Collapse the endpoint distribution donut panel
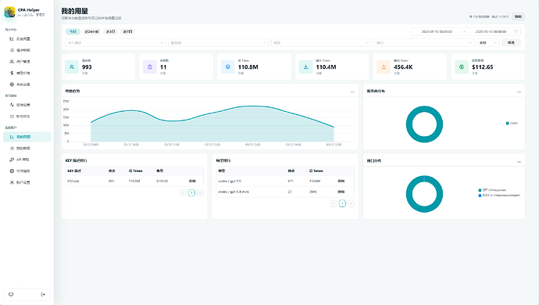The height and width of the screenshot is (305, 539). (519, 161)
